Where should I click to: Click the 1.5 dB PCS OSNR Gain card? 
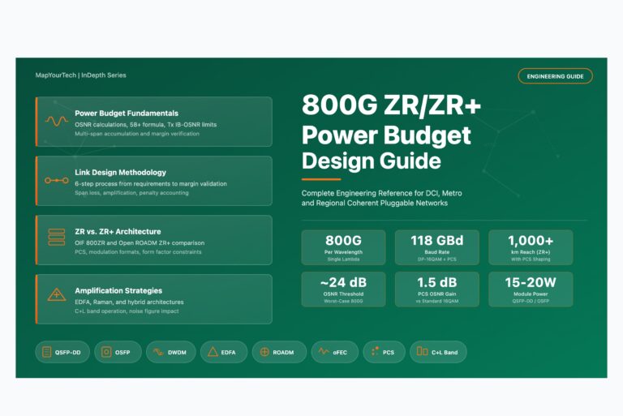click(x=436, y=289)
